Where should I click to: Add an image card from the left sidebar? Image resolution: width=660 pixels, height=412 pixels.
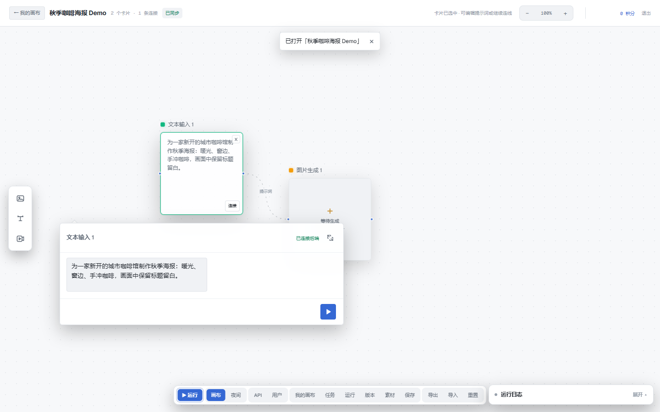tap(20, 198)
